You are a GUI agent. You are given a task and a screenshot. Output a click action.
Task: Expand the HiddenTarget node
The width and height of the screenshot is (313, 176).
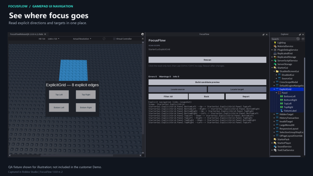[274, 114]
